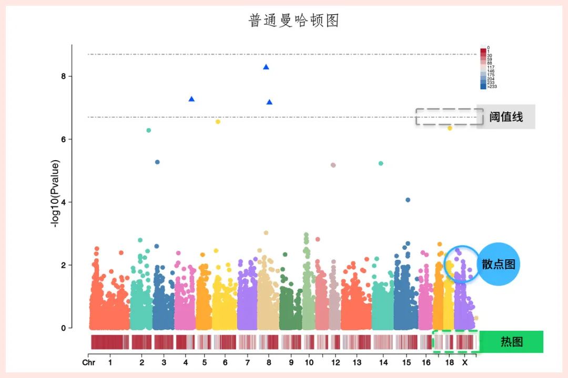Click the "Chr" label at the axis start

89,363
